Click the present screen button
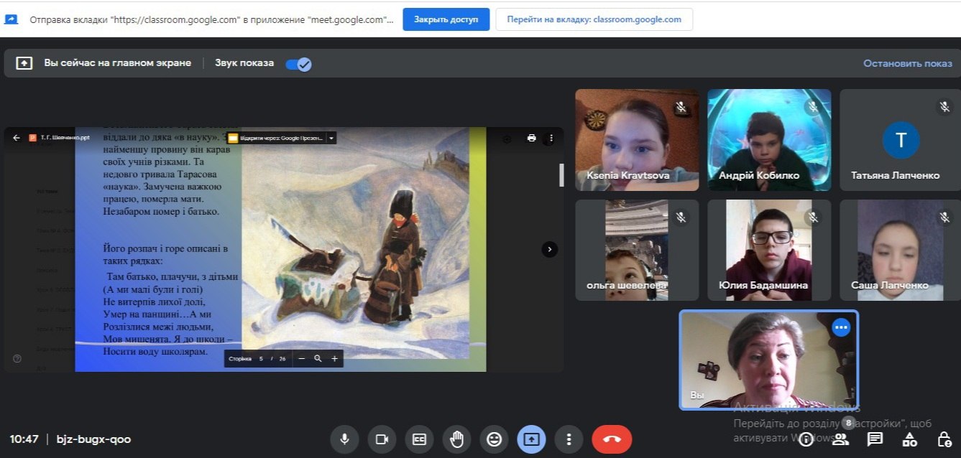The width and height of the screenshot is (961, 458). [x=531, y=439]
